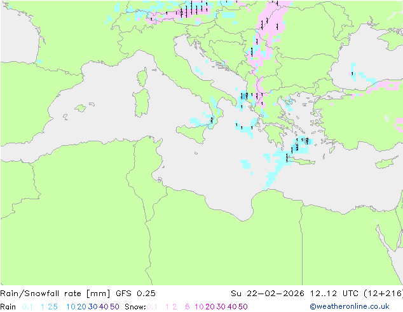Pick the Snow legend value 20
The width and height of the screenshot is (403, 312).
click(x=210, y=307)
